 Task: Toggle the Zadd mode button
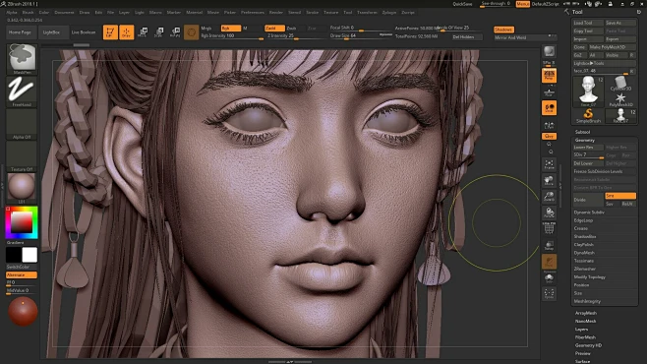coord(274,29)
